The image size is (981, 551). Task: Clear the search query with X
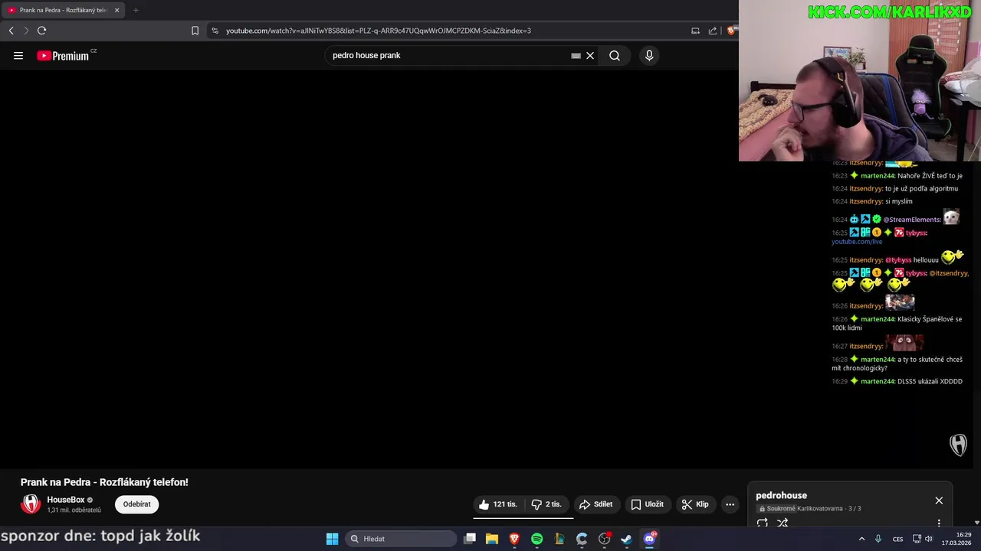point(590,55)
